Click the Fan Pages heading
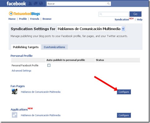 (x=18, y=86)
